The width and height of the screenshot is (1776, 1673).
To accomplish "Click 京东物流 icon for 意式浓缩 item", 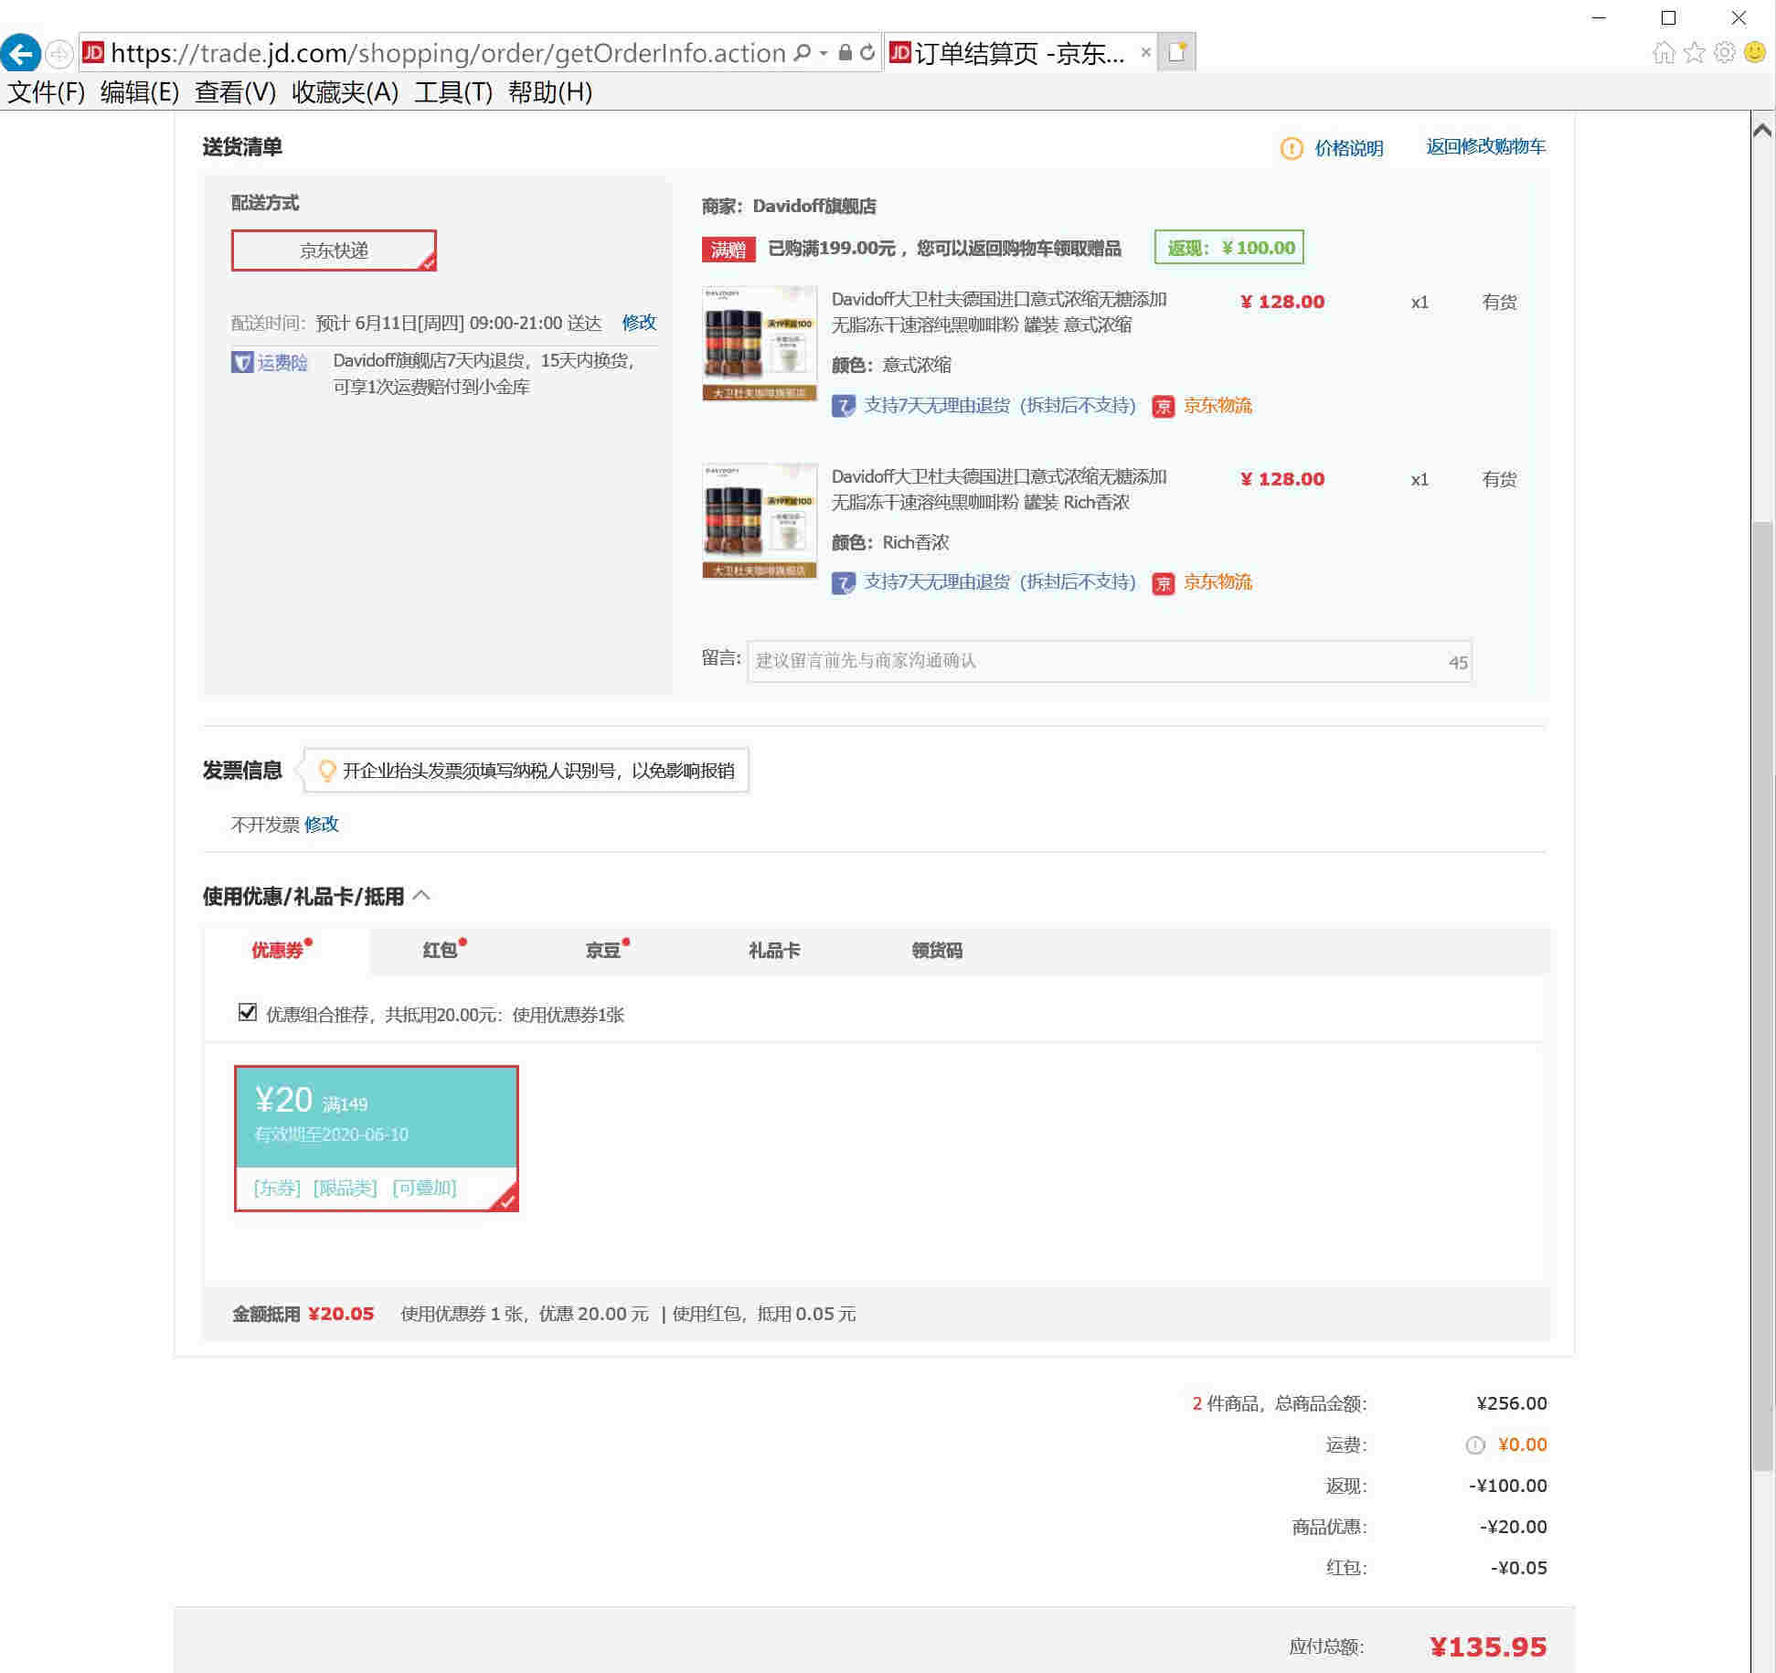I will pos(1163,406).
